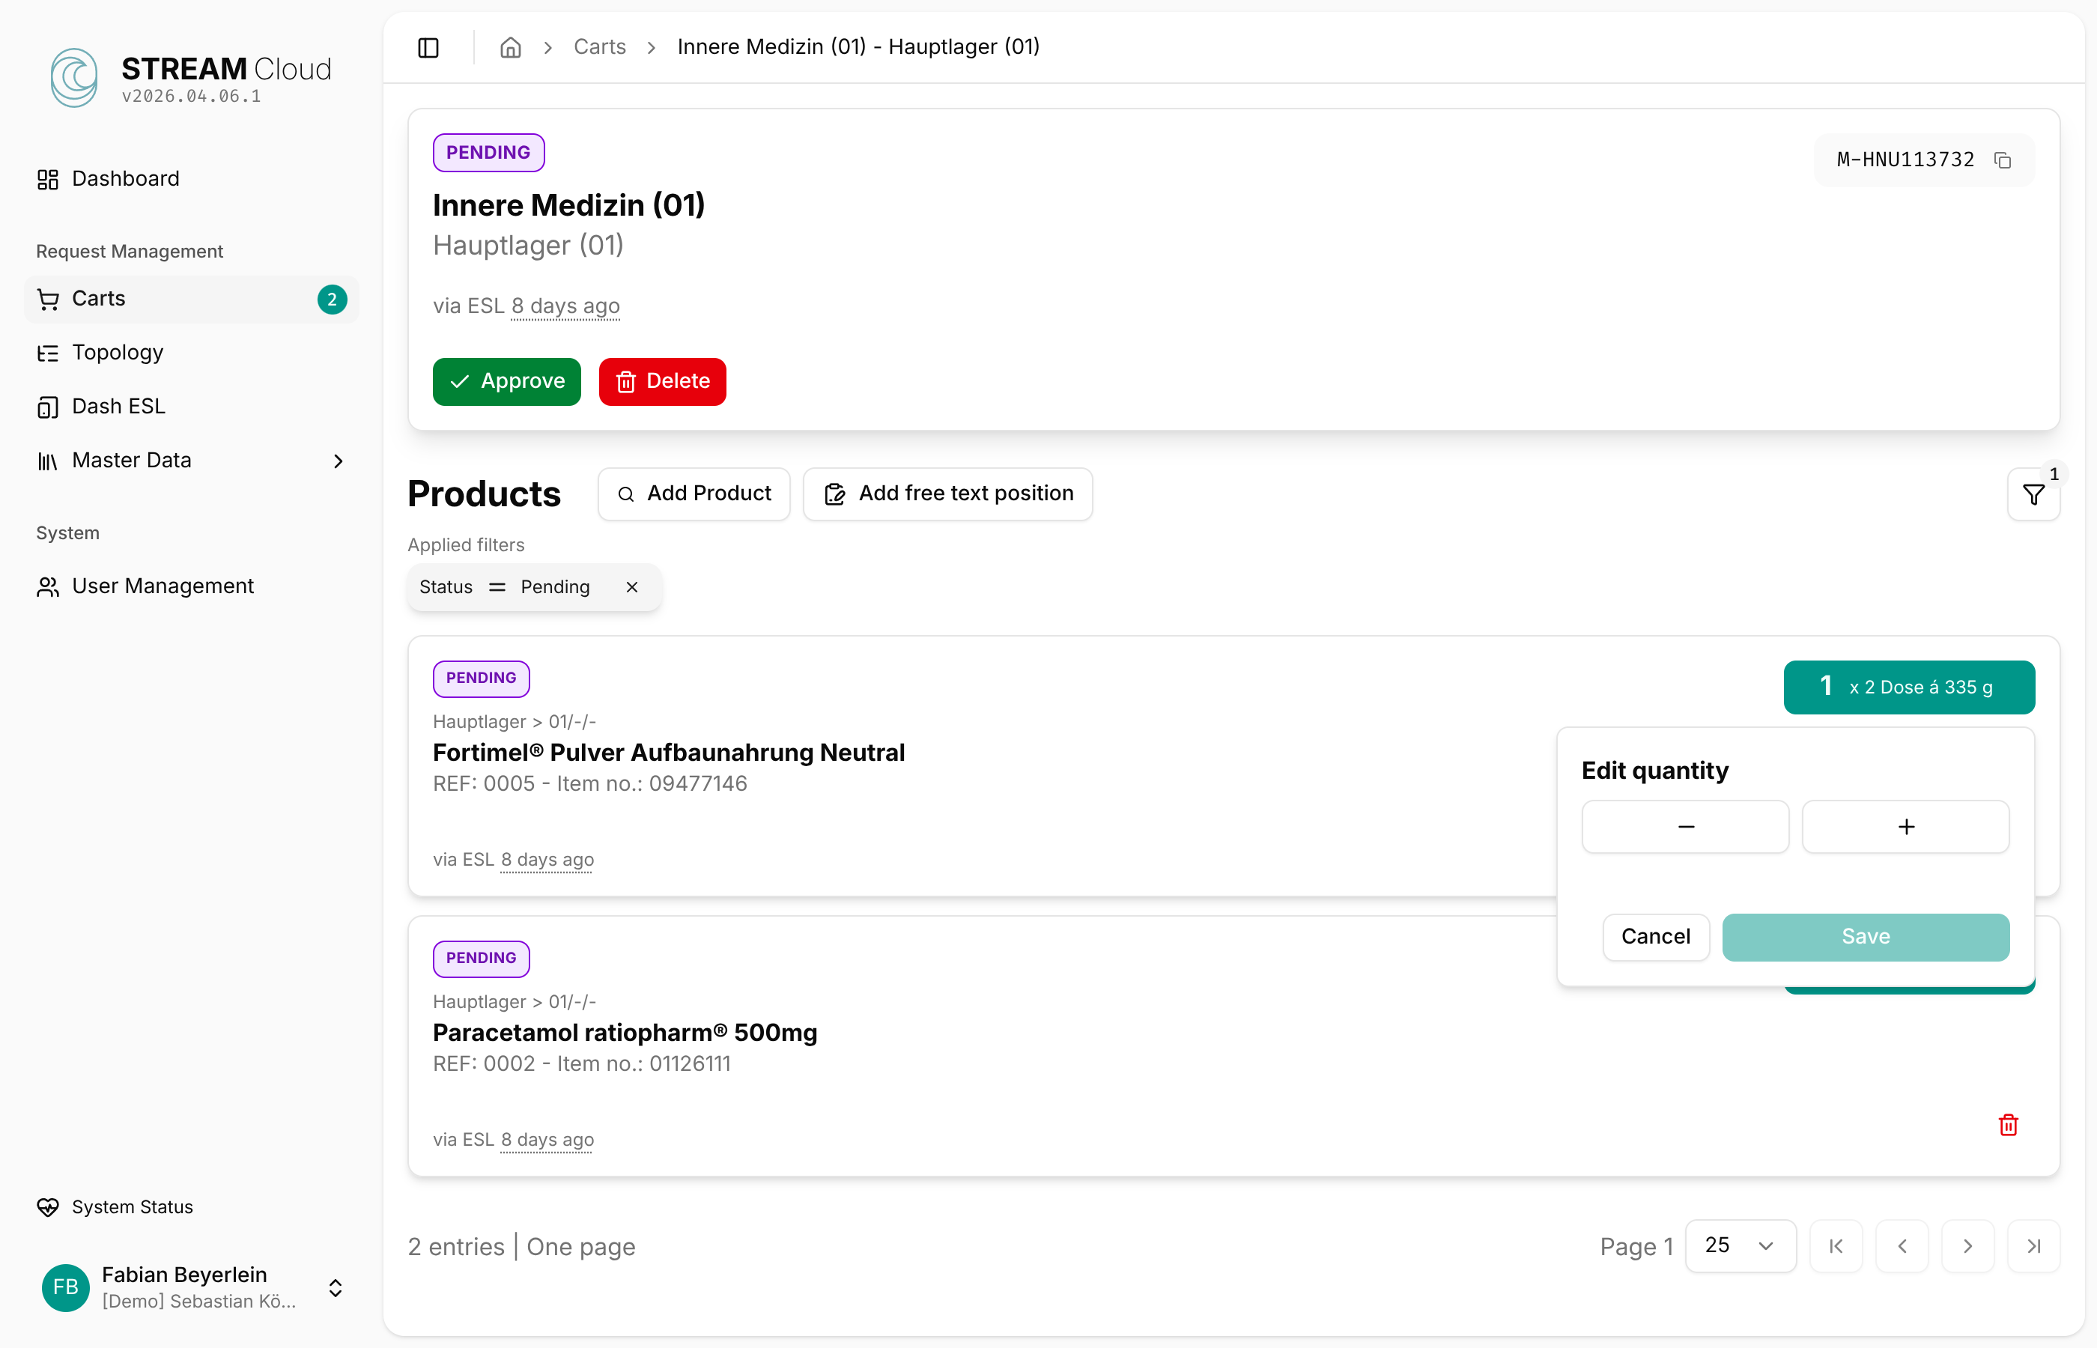This screenshot has height=1348, width=2097.
Task: Open the page size 25 dropdown
Action: 1740,1245
